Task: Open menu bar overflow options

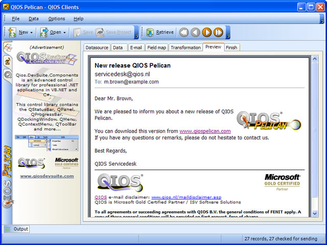Action: point(322,21)
